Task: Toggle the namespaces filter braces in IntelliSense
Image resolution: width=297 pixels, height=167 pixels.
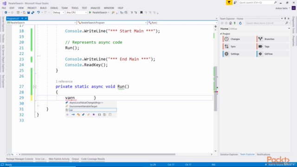Action: (x=99, y=115)
